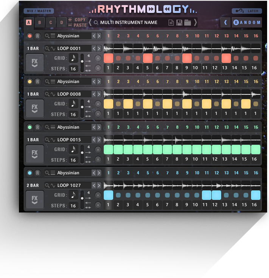Open the MIX / MASTER page
269x278 pixels.
(39, 11)
